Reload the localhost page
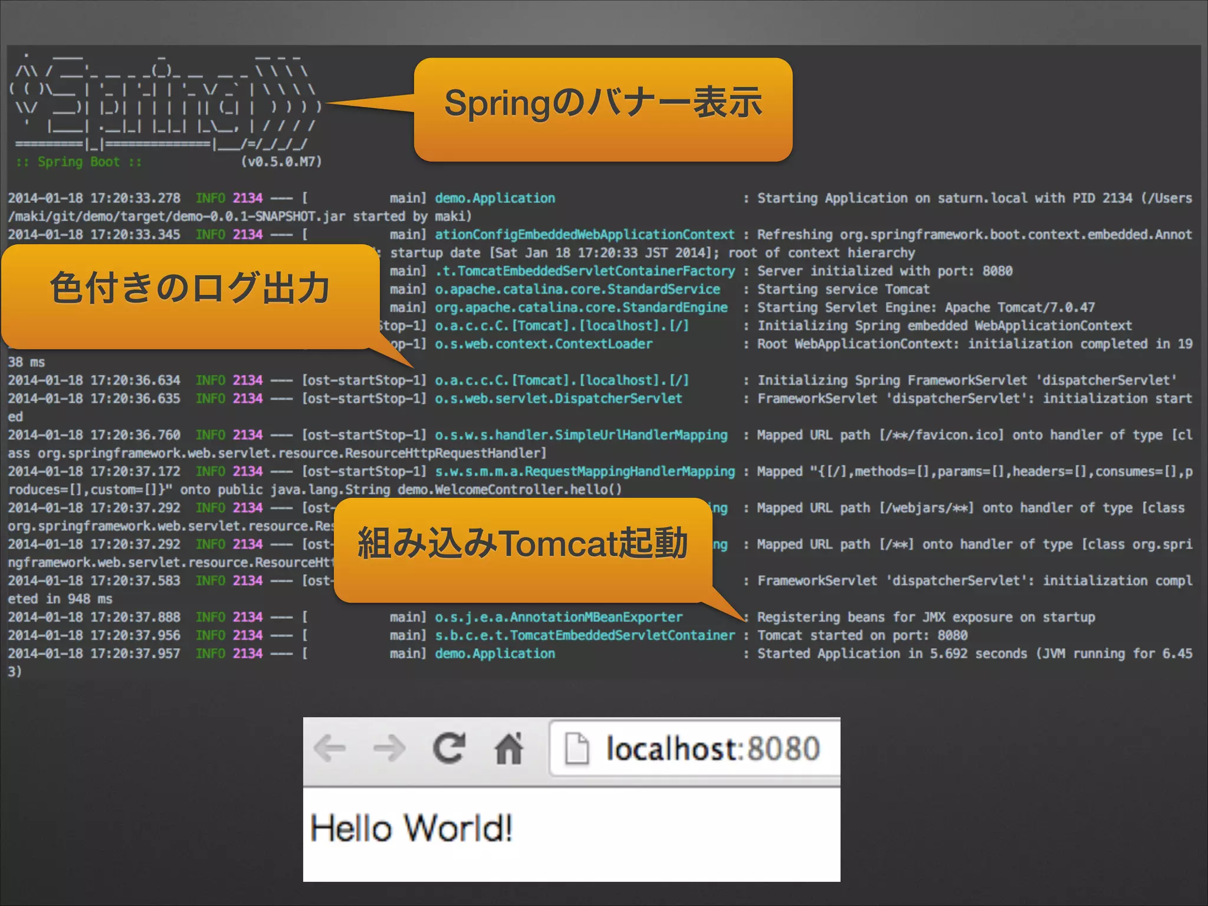 [x=449, y=748]
